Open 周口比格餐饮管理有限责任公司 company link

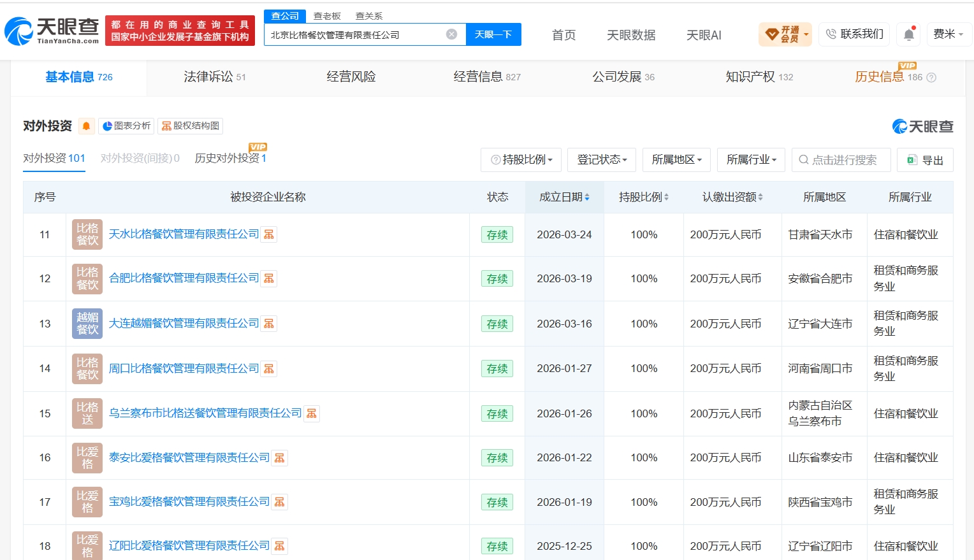pyautogui.click(x=184, y=369)
